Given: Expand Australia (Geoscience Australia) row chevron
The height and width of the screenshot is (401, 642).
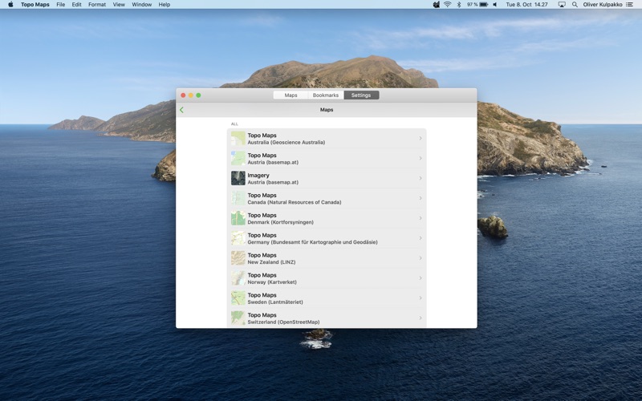Looking at the screenshot, I should click(421, 138).
